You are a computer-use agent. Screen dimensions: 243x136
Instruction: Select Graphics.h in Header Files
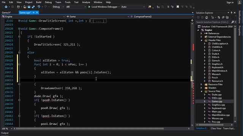[217, 64]
